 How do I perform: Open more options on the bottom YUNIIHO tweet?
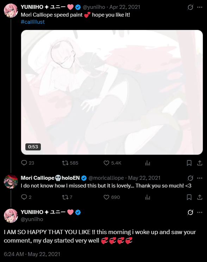(200, 212)
